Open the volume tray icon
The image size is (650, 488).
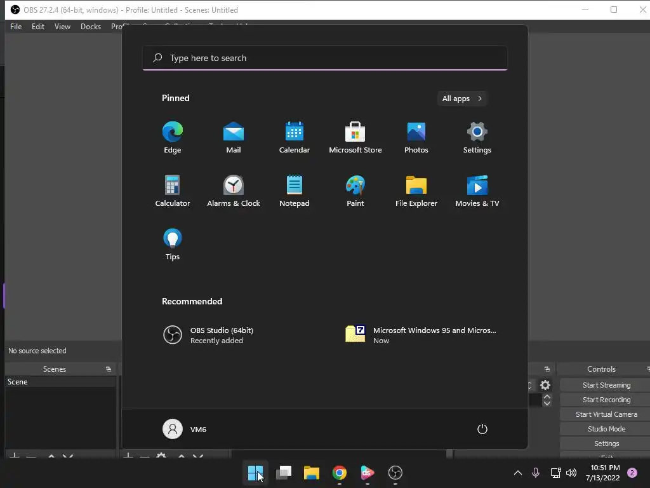[x=571, y=473]
